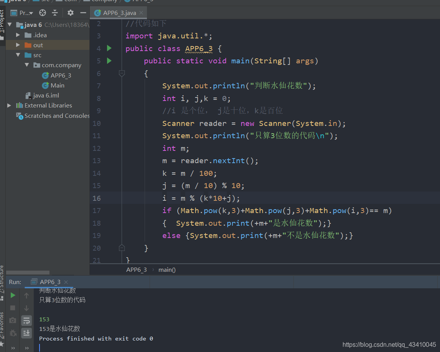The height and width of the screenshot is (352, 440).
Task: Click the current line 16 in the editor
Action: pyautogui.click(x=265, y=198)
